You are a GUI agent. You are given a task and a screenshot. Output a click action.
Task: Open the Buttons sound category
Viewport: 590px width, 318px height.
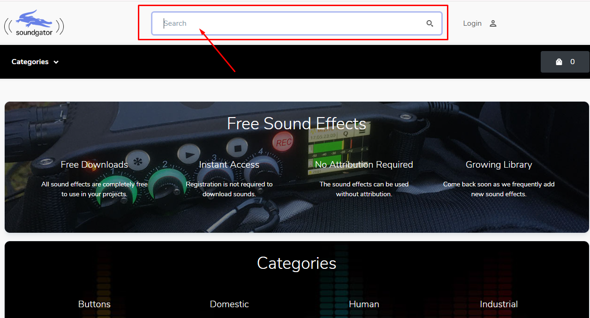[94, 304]
